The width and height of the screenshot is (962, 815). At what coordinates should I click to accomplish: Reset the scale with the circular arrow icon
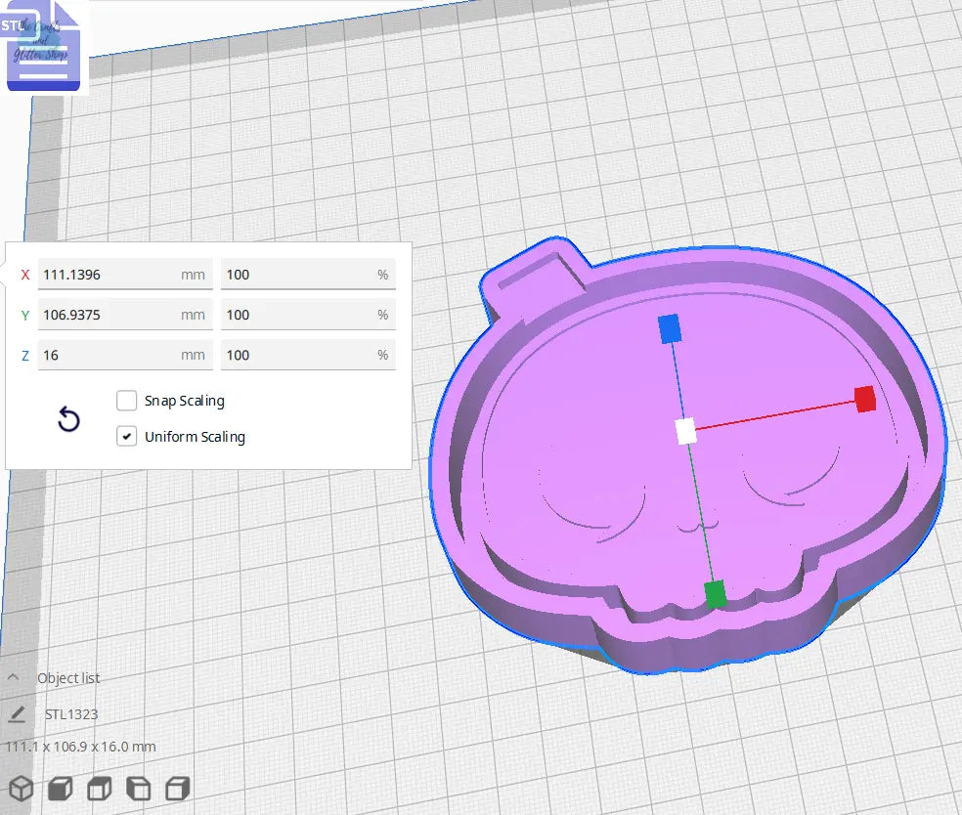[67, 418]
